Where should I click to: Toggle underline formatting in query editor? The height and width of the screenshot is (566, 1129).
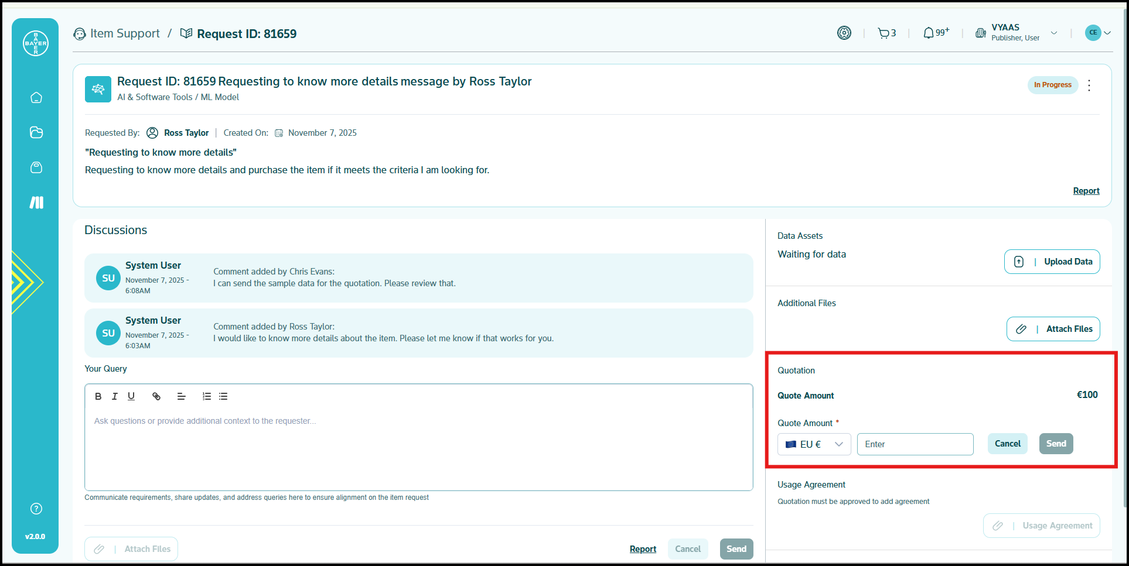(x=131, y=396)
